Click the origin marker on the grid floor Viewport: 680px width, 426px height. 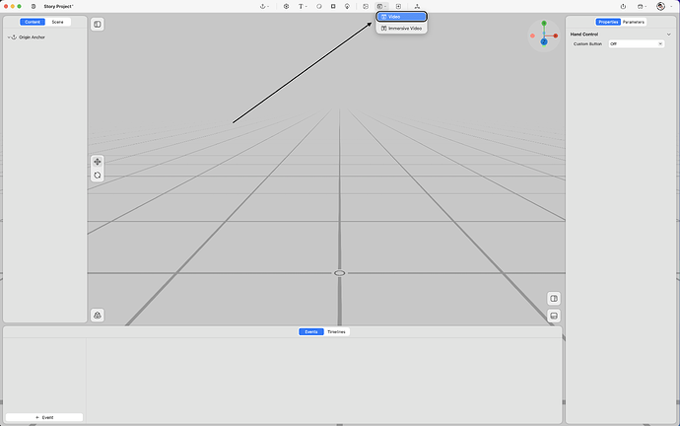[340, 273]
